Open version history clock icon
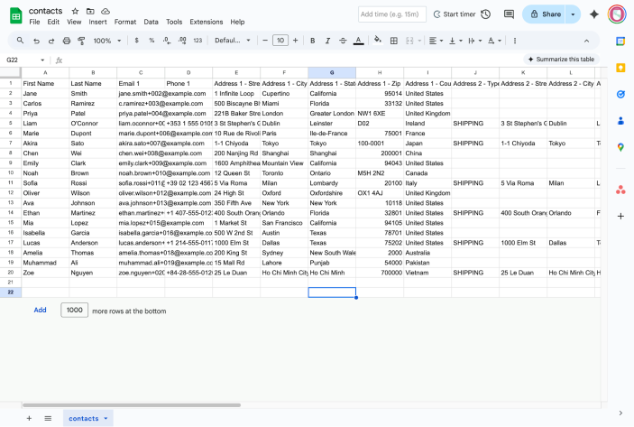Screen dimensions: 634x427 486,14
